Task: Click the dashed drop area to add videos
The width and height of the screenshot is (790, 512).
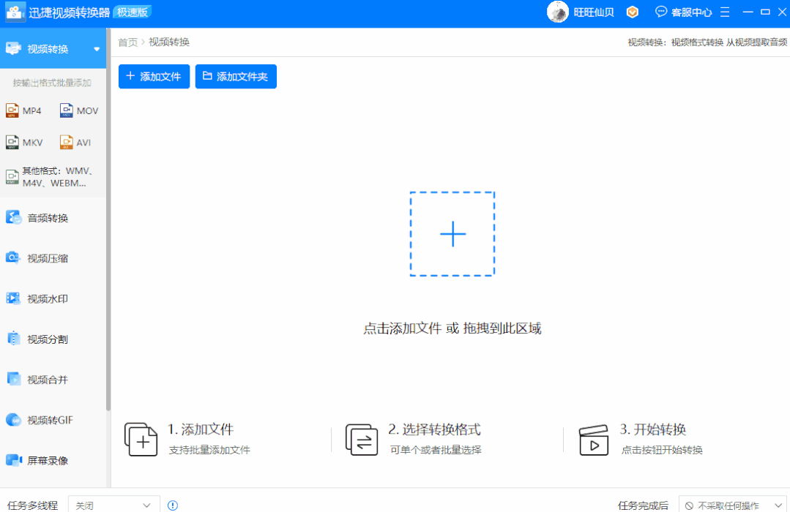Action: coord(452,233)
